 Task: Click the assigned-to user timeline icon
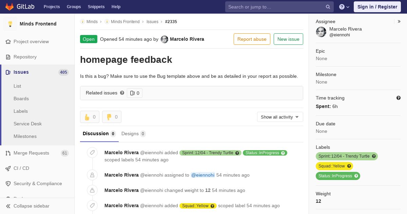tap(92, 175)
